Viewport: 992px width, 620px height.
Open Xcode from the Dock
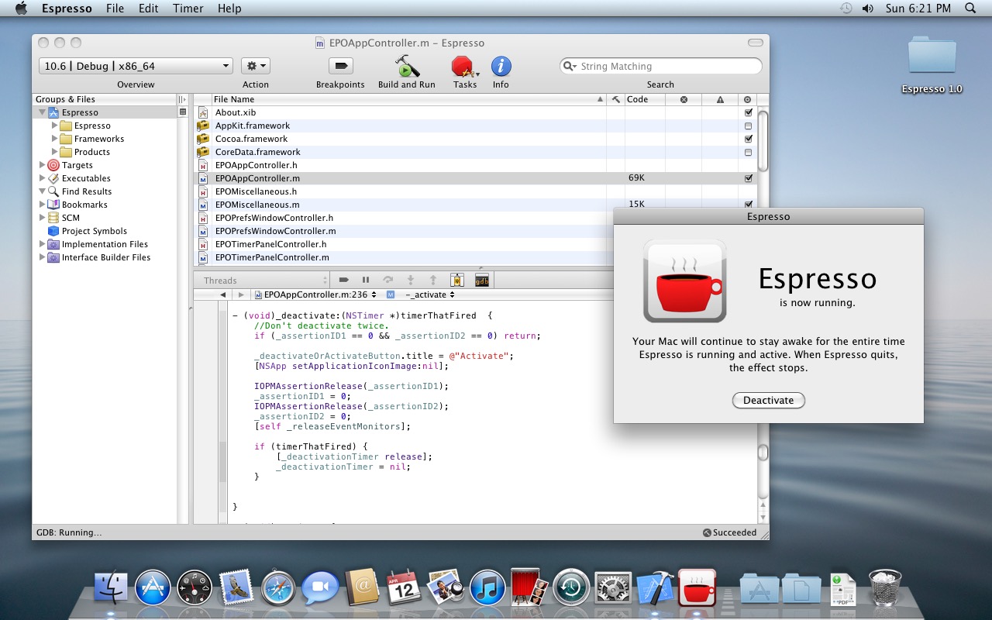point(654,588)
